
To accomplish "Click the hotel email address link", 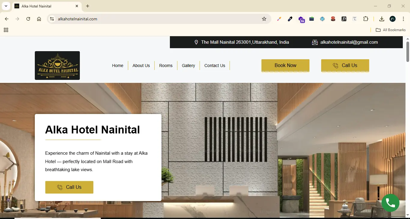I will (349, 42).
